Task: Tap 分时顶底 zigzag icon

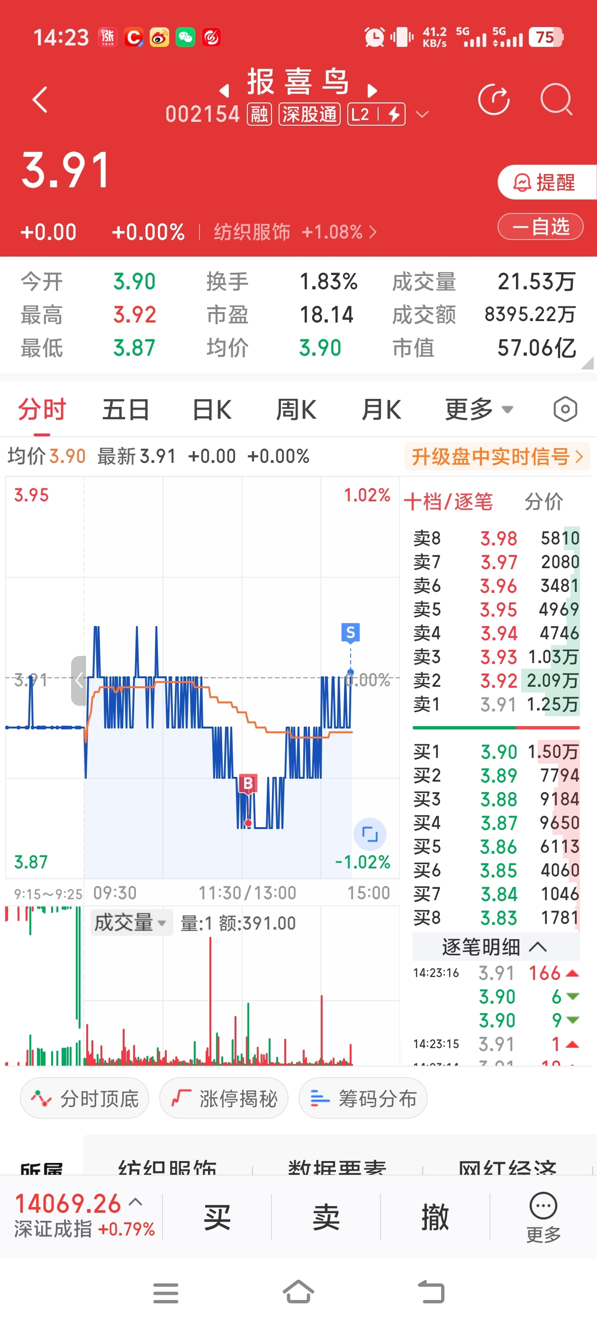Action: pos(41,1098)
